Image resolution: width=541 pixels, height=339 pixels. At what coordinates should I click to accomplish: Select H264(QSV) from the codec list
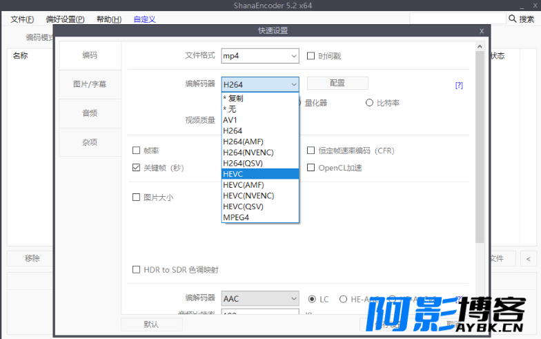[x=260, y=163]
